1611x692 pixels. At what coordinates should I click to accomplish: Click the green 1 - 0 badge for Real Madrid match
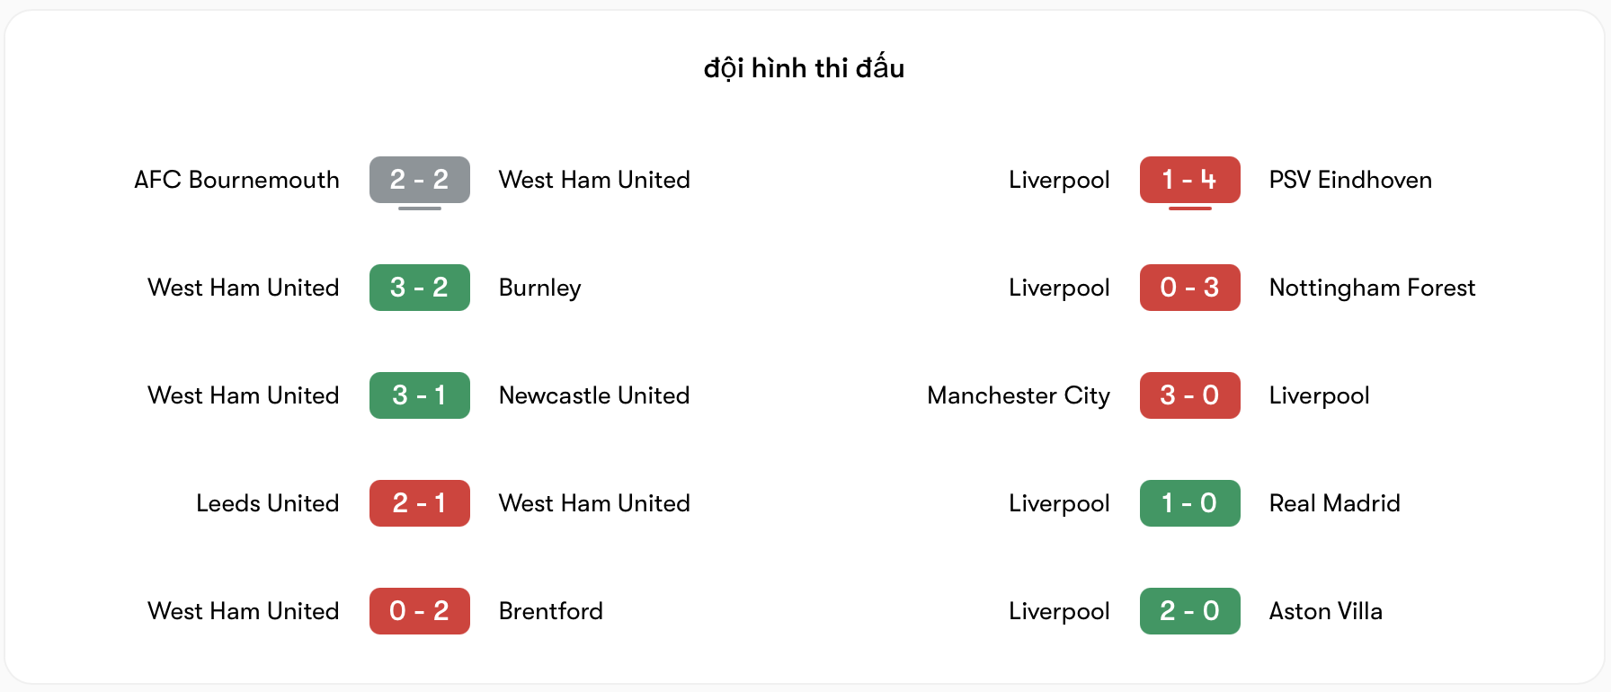click(1189, 503)
